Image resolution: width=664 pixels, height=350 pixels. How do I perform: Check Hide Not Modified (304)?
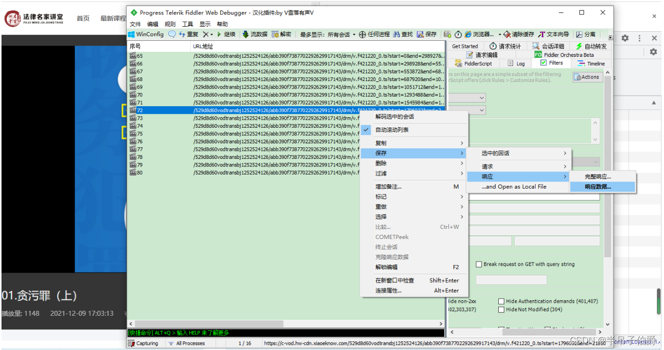coord(501,309)
